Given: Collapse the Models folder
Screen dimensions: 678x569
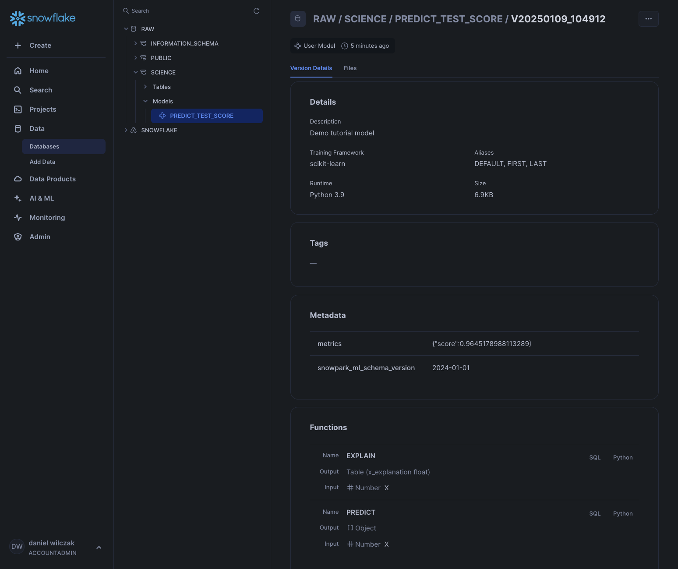Looking at the screenshot, I should [x=145, y=101].
